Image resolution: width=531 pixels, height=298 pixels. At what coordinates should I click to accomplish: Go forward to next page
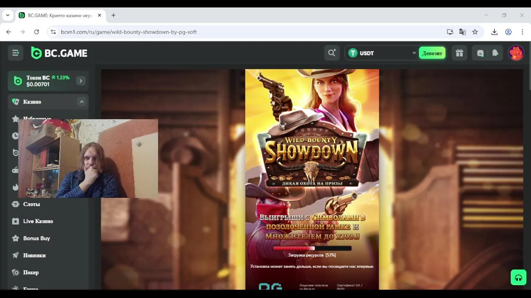22,32
